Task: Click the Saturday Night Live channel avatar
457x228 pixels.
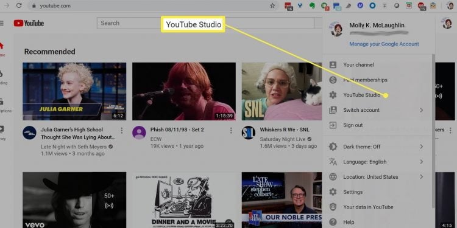Action: [x=249, y=133]
